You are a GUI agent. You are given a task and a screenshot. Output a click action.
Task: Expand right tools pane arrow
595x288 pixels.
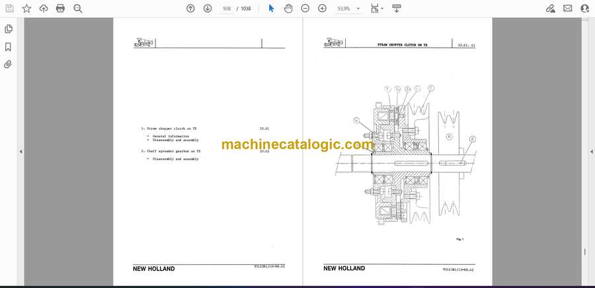(591, 152)
